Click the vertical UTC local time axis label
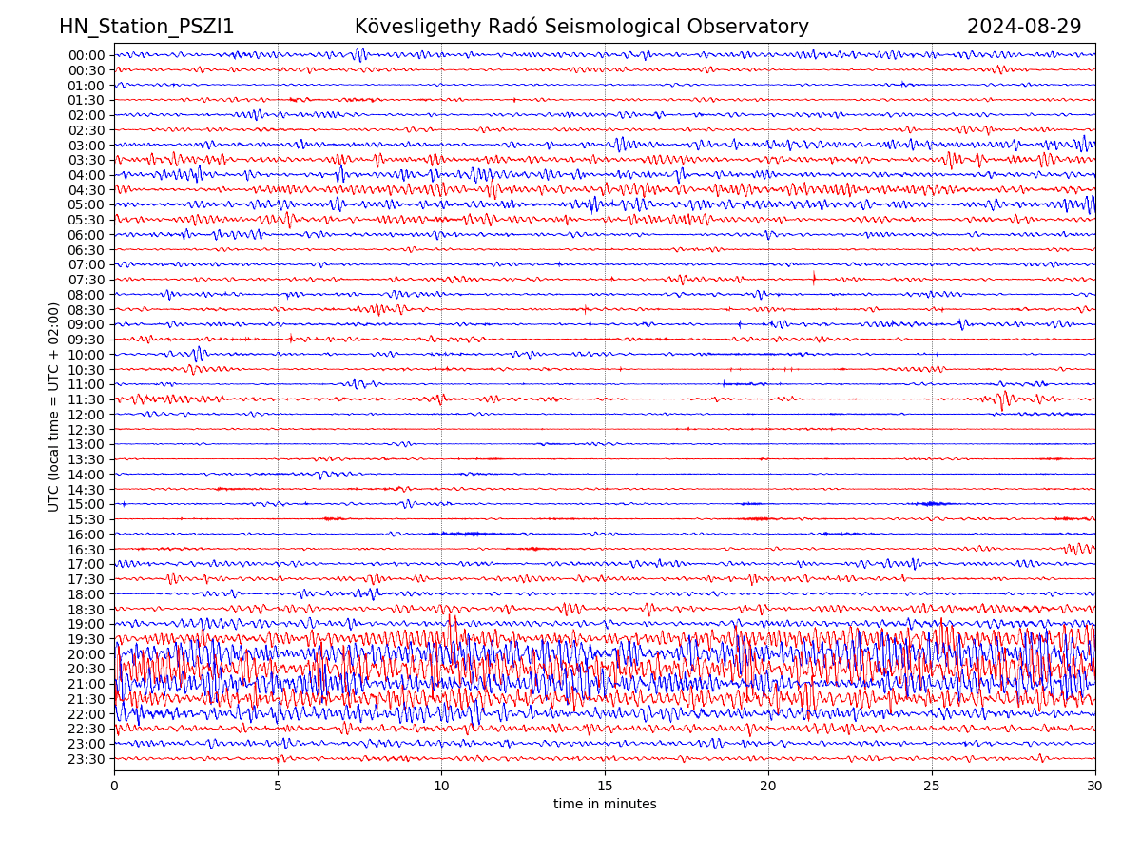 click(x=54, y=407)
